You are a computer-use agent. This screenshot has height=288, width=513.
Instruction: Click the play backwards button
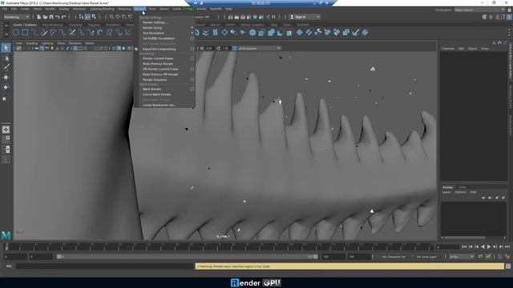[483, 247]
